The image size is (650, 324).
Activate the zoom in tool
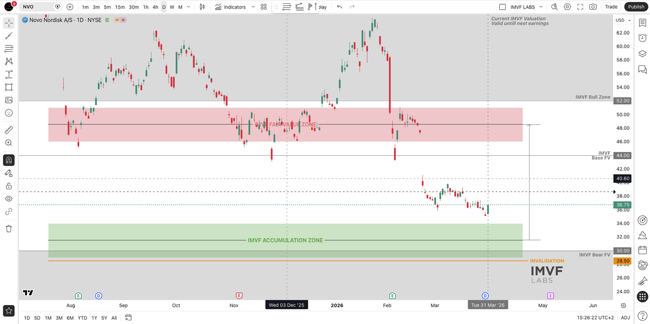coord(9,143)
